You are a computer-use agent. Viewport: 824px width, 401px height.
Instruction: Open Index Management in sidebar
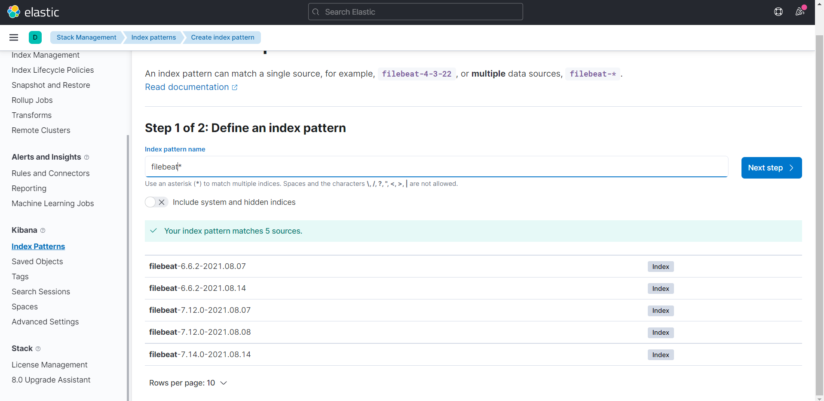point(46,55)
